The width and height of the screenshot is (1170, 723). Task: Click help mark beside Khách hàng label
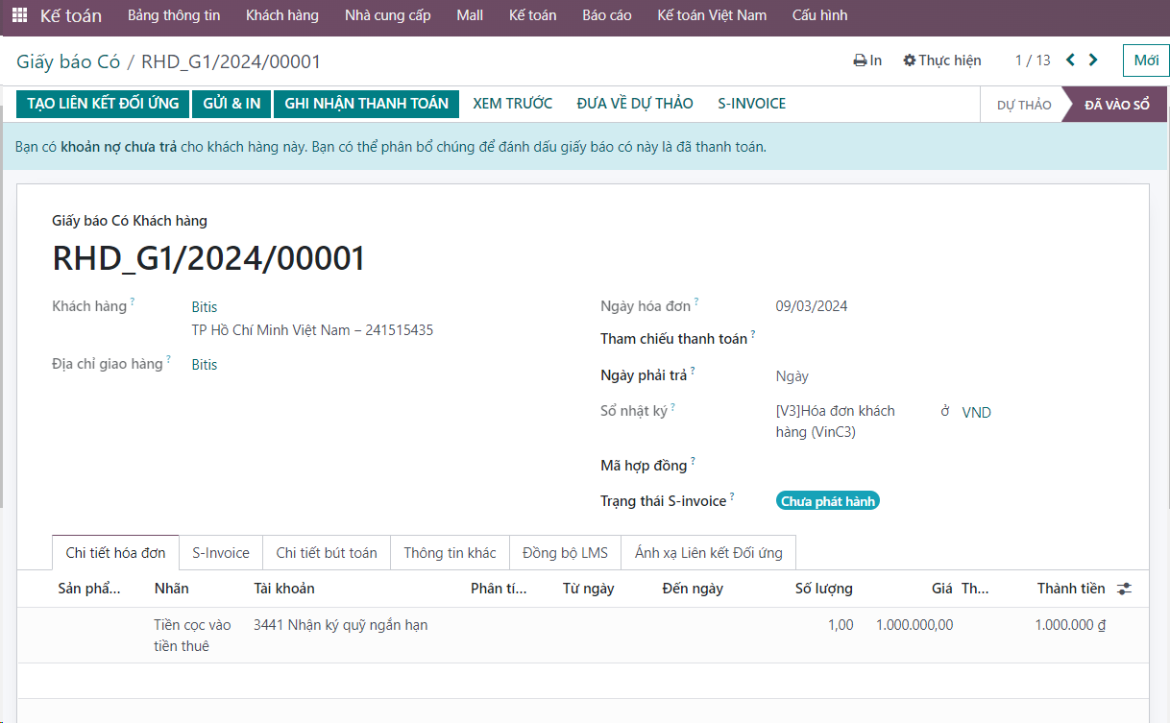[133, 302]
